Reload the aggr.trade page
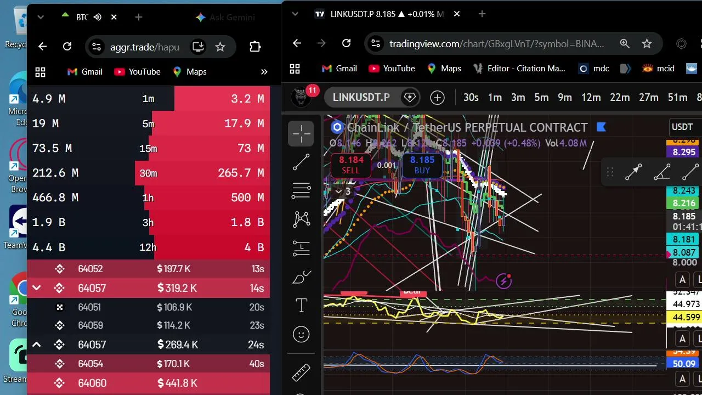702x395 pixels. [x=67, y=47]
